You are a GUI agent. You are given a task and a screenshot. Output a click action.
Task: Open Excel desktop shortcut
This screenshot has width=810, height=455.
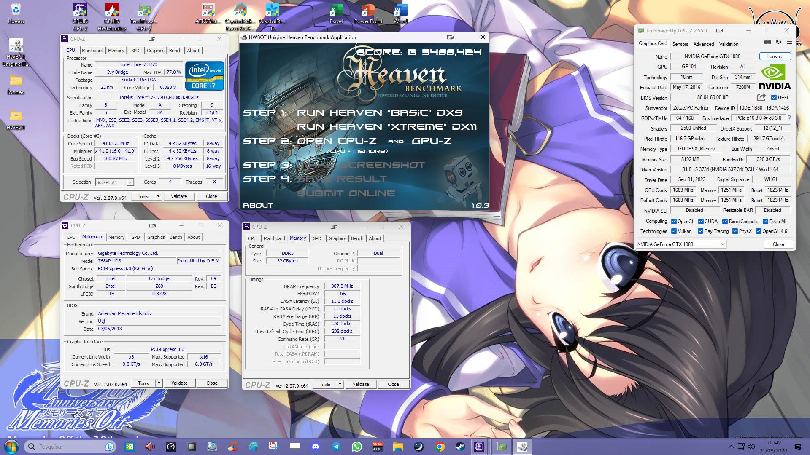(x=336, y=13)
